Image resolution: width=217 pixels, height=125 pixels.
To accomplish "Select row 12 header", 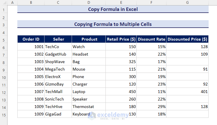I will coord(3,92).
